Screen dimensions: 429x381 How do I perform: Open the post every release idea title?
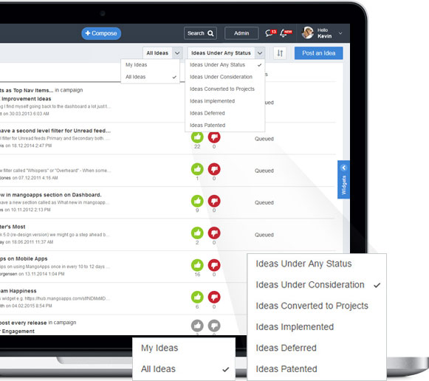click(x=23, y=323)
